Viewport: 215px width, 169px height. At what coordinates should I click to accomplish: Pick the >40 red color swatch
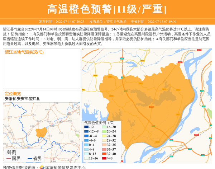(x=104, y=158)
